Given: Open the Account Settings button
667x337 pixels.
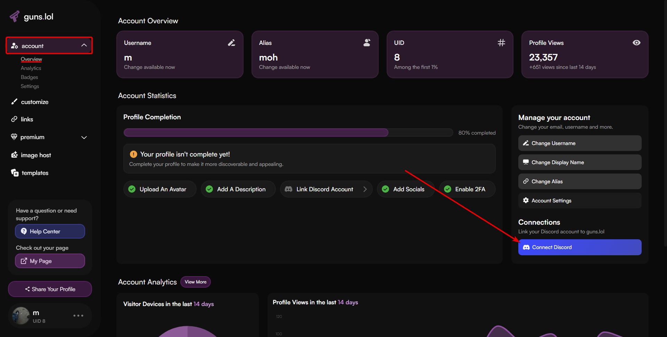Looking at the screenshot, I should pyautogui.click(x=580, y=201).
